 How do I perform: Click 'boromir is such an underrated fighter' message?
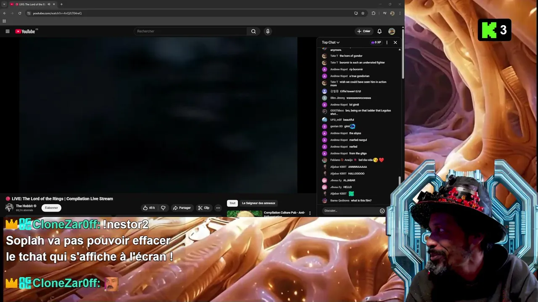point(362,62)
